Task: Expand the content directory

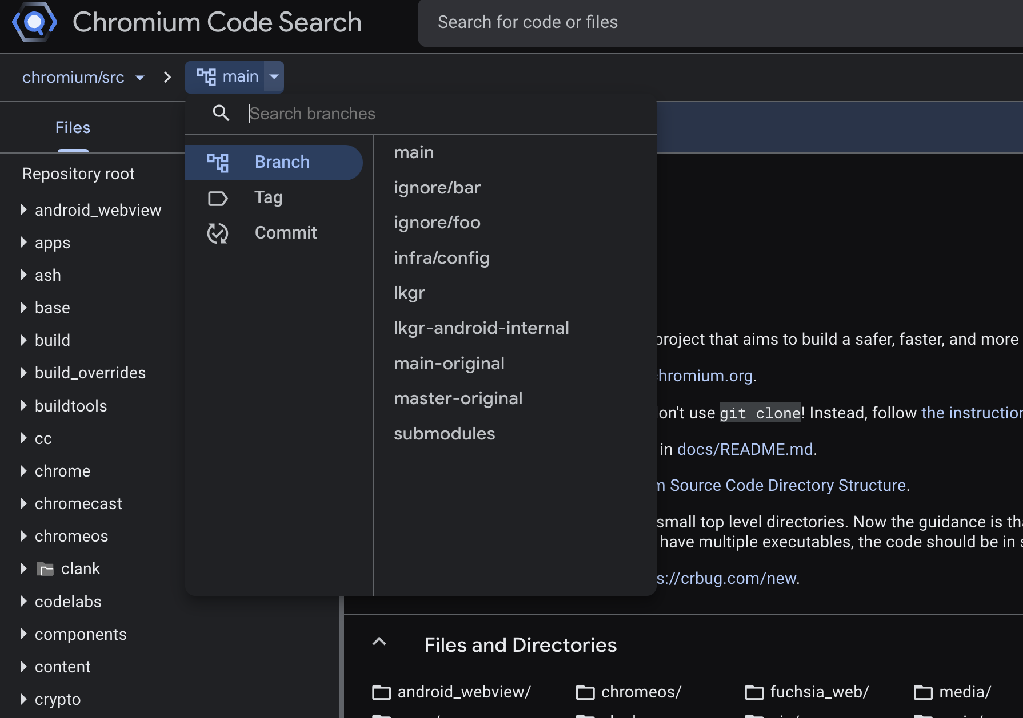Action: click(x=23, y=667)
